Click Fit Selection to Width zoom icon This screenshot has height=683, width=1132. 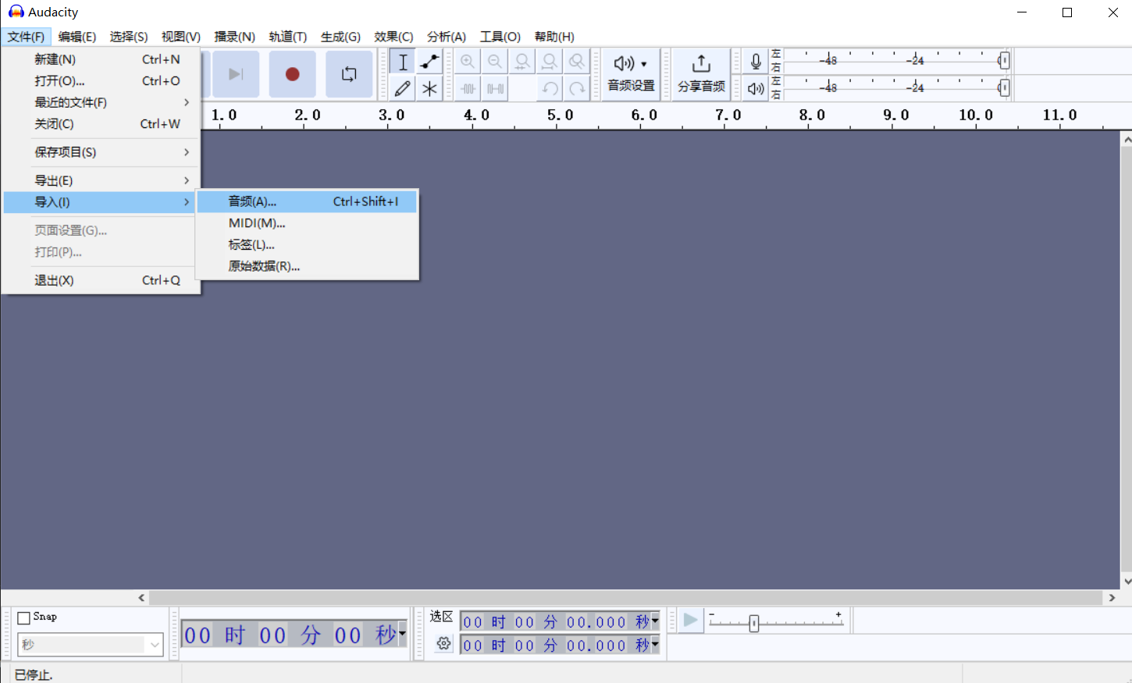(522, 62)
